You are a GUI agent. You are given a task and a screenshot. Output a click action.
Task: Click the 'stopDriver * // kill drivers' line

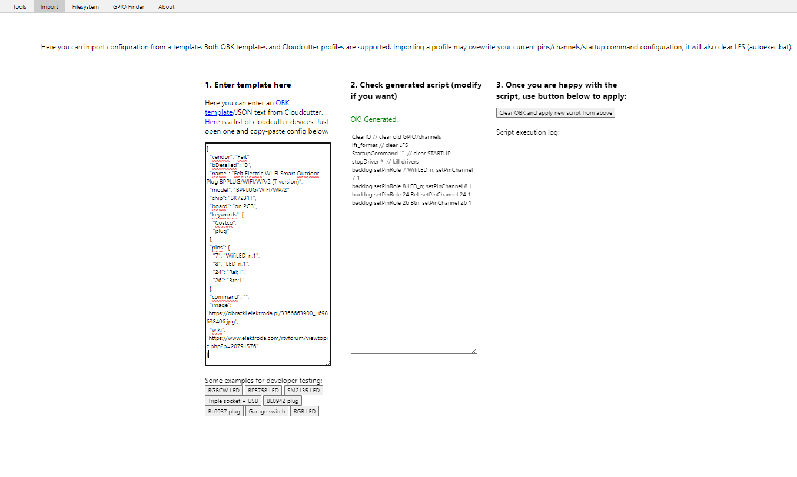pos(385,162)
